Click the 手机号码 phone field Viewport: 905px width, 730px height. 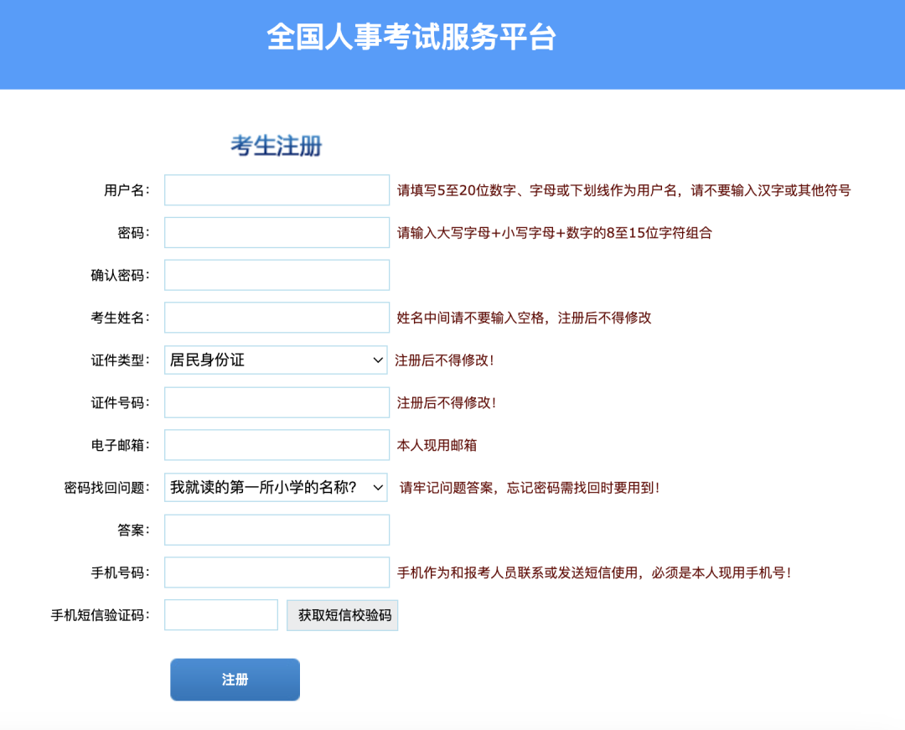[x=277, y=572]
